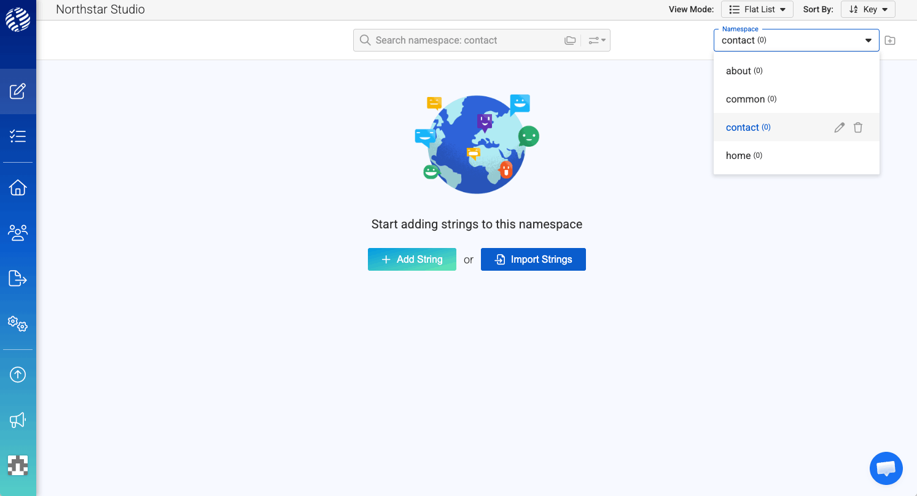Go to the home icon in sidebar
Screen dimensions: 917x496
pos(18,187)
